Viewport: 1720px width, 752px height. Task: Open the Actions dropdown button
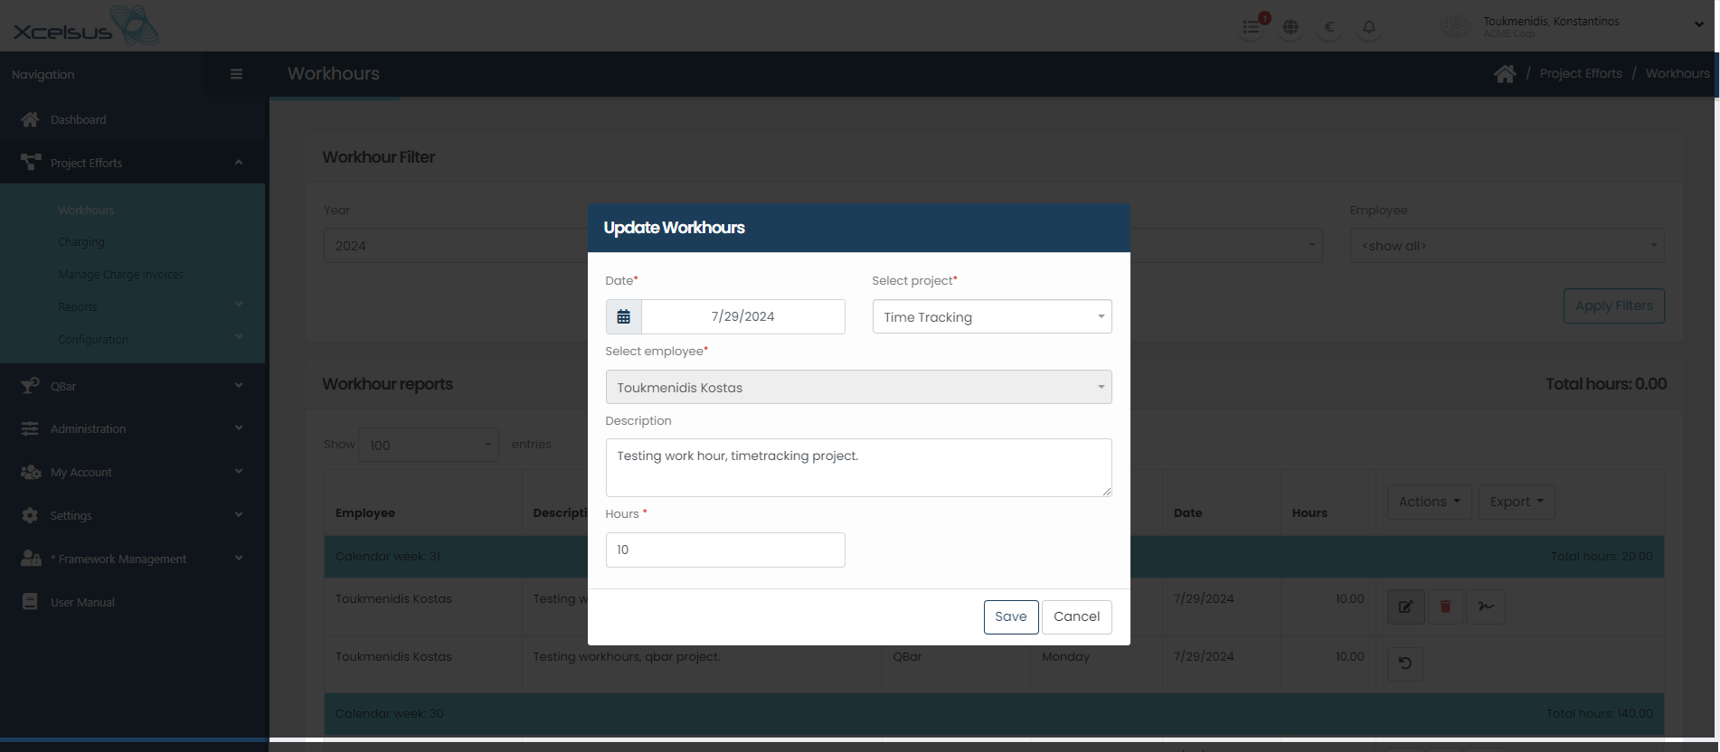tap(1429, 502)
